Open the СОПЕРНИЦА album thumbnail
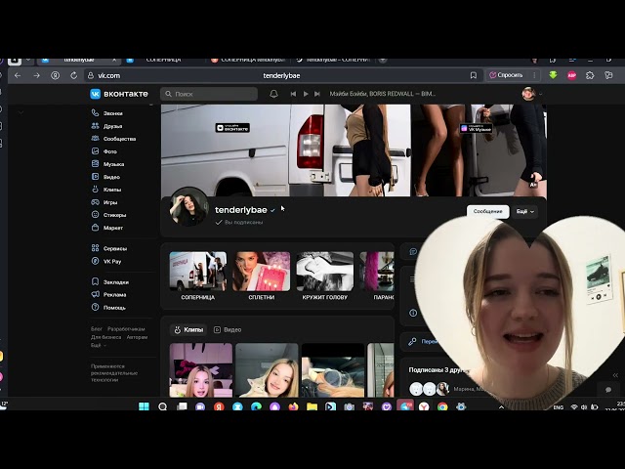 [x=197, y=272]
